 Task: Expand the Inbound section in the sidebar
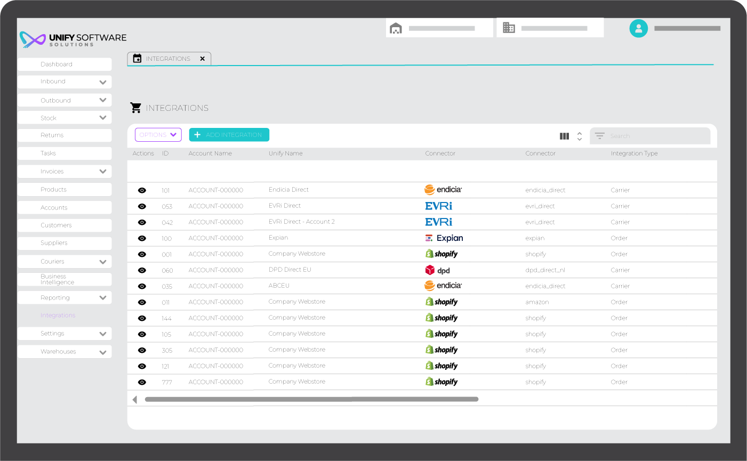click(64, 82)
